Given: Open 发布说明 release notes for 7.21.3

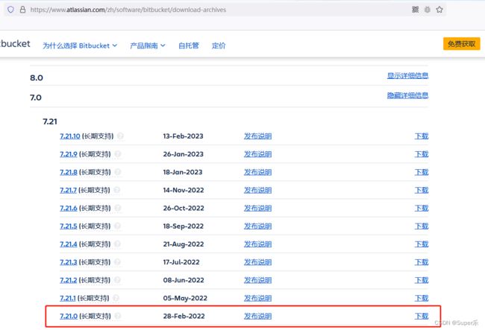Looking at the screenshot, I should click(257, 262).
